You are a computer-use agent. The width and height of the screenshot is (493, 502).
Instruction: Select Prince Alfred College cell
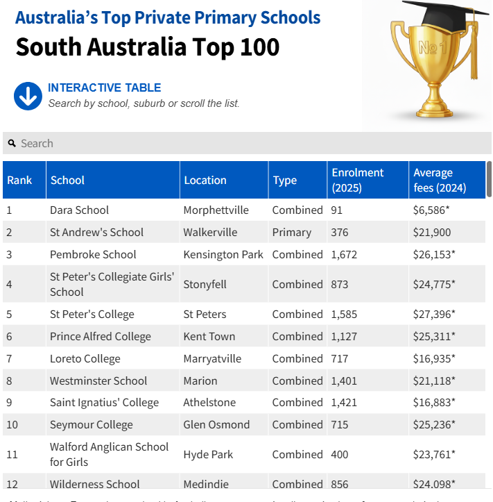click(113, 337)
